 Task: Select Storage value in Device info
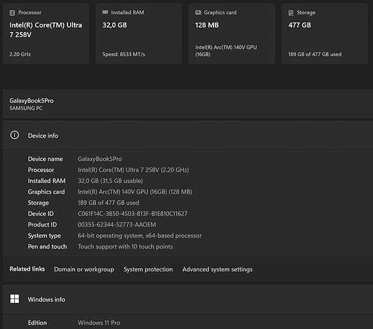tap(108, 202)
